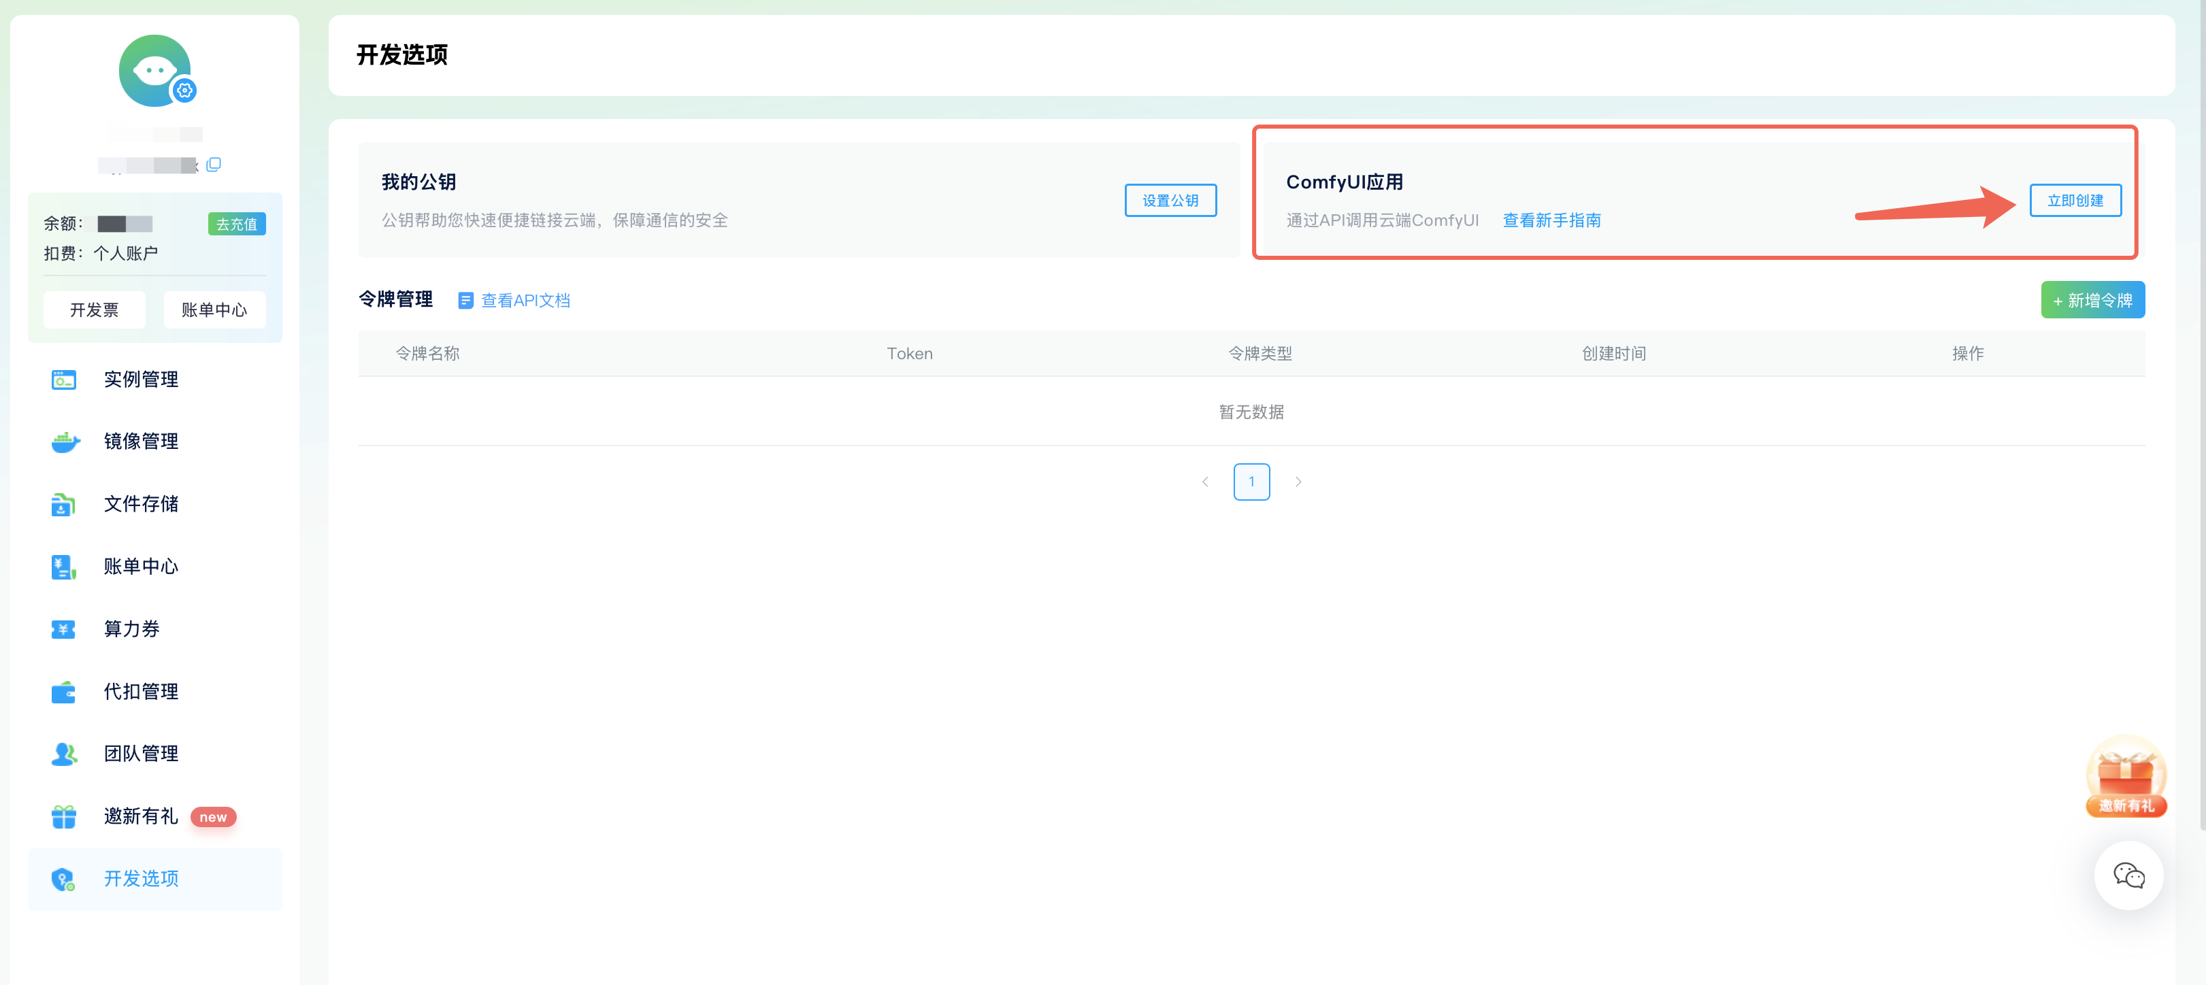Viewport: 2206px width, 985px height.
Task: Click the 开发票 invoice button
Action: click(94, 310)
